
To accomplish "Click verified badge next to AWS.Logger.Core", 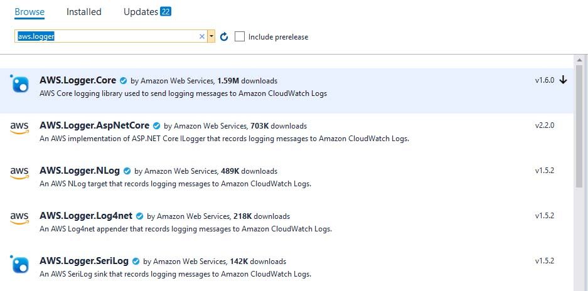I will point(123,80).
